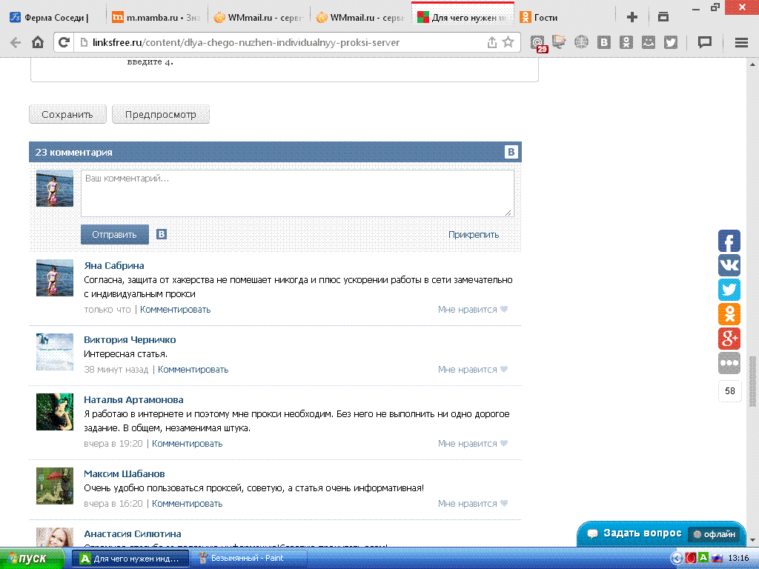Open Максим Шабанов profile link

point(125,473)
